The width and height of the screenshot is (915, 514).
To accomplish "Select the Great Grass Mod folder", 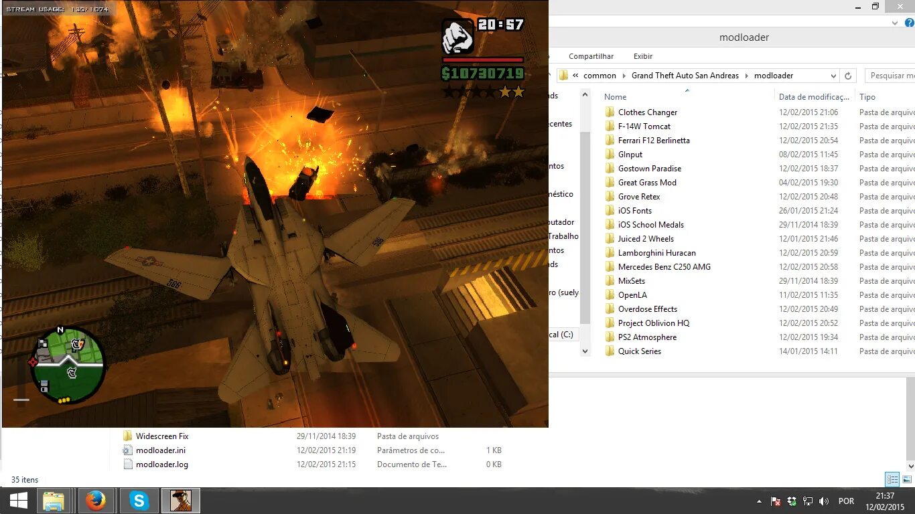I will click(647, 183).
